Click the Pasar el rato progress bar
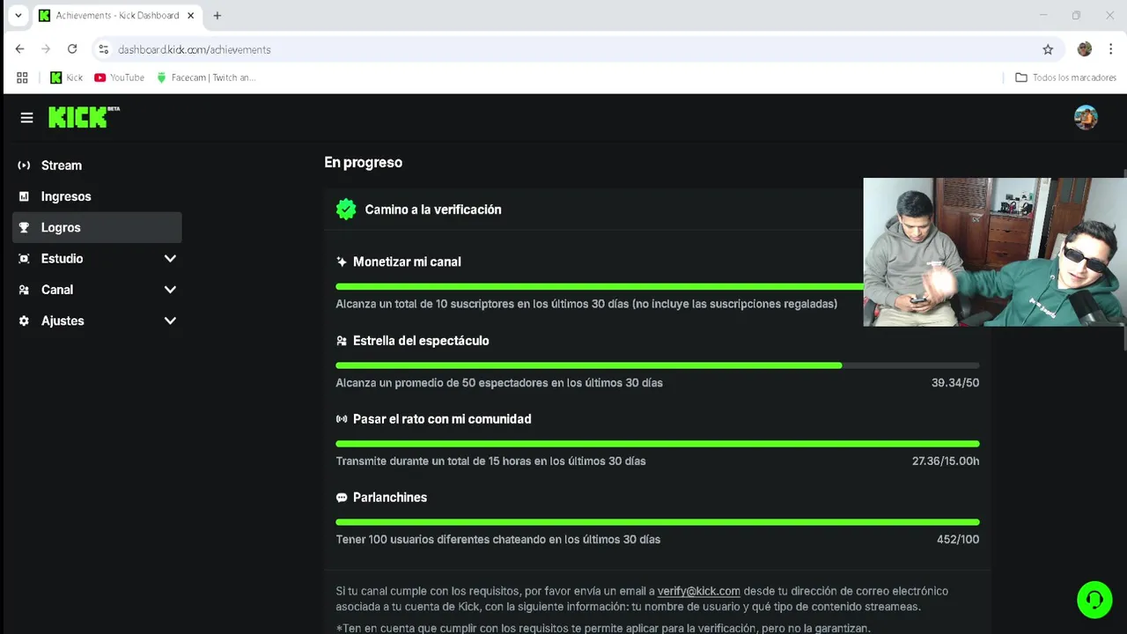This screenshot has width=1127, height=634. [657, 444]
